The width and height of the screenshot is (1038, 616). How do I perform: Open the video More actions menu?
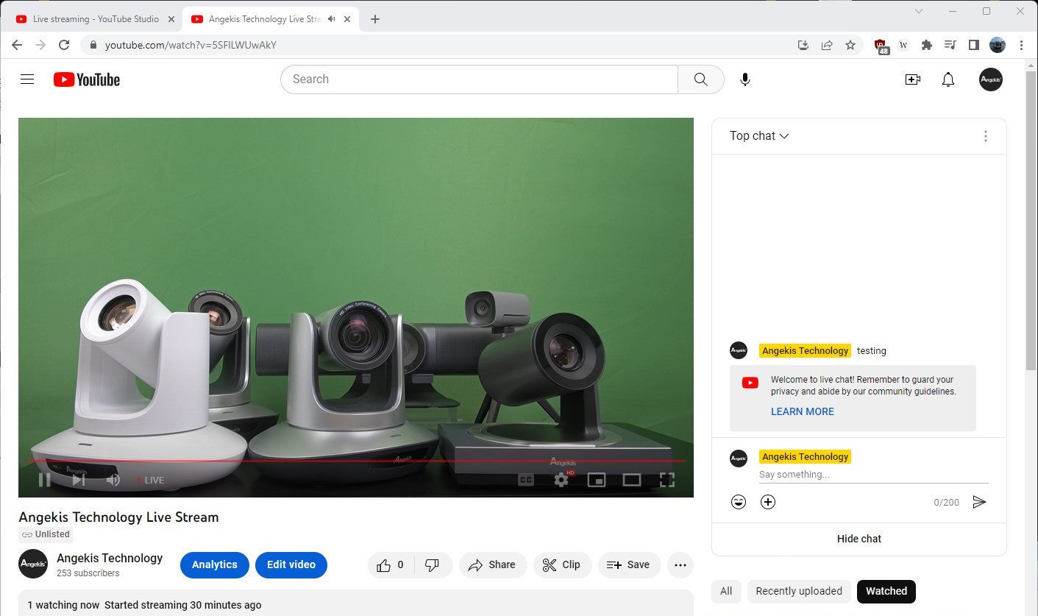(x=680, y=564)
